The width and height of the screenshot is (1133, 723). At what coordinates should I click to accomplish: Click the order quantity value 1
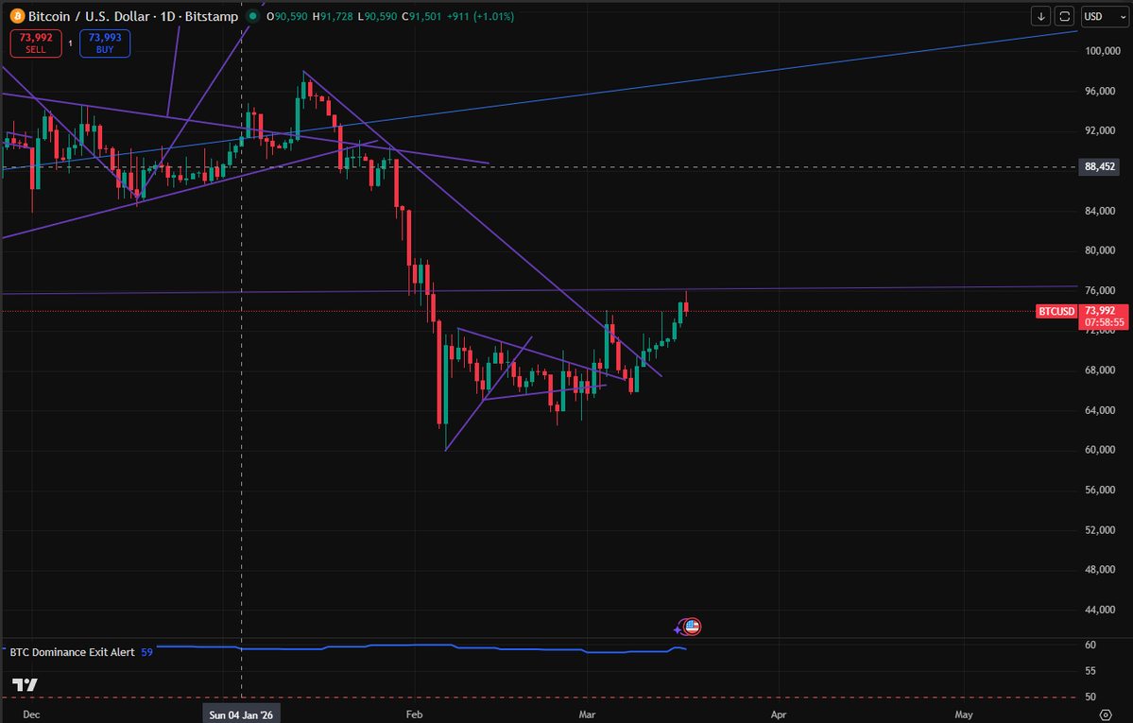[70, 43]
